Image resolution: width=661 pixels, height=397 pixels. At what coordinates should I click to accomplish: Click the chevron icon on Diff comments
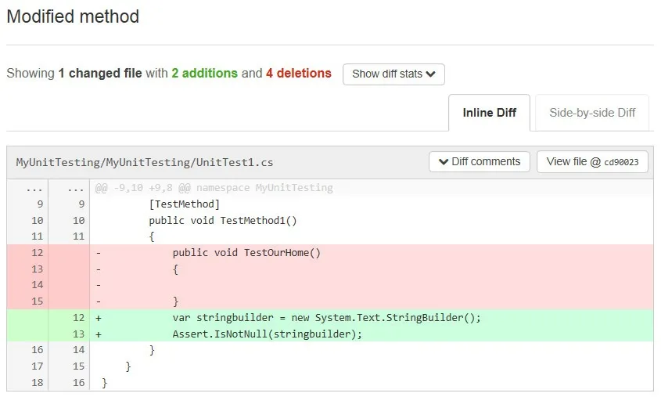[444, 162]
